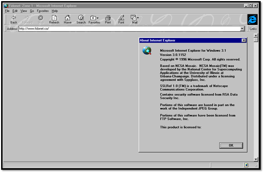Click the Stop loading icon
The width and height of the screenshot is (264, 173).
40,18
